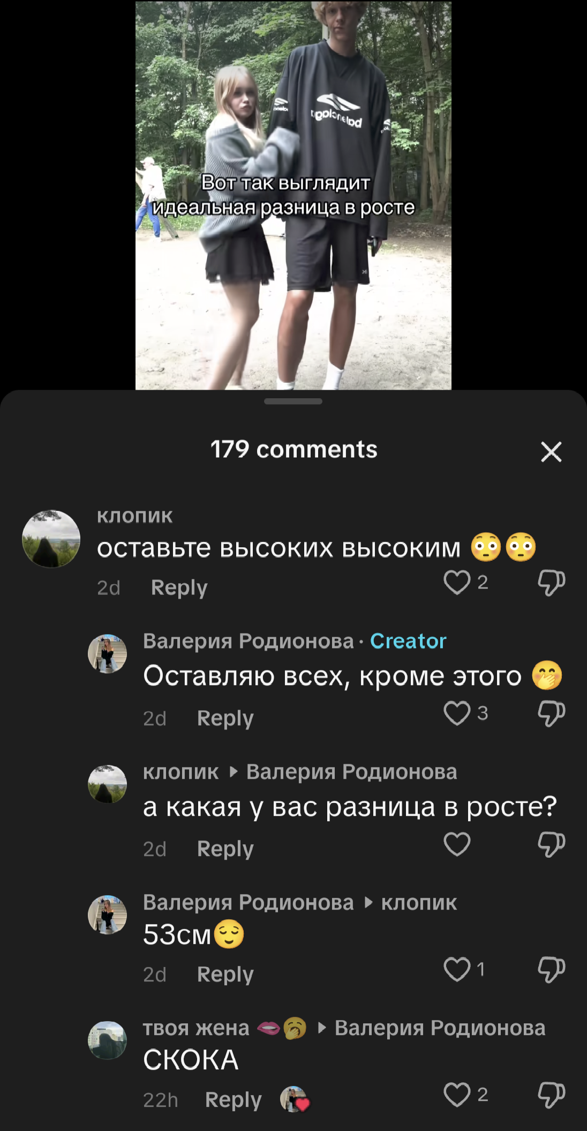Like the creator's 'Оставляю всех' reply

point(457,713)
